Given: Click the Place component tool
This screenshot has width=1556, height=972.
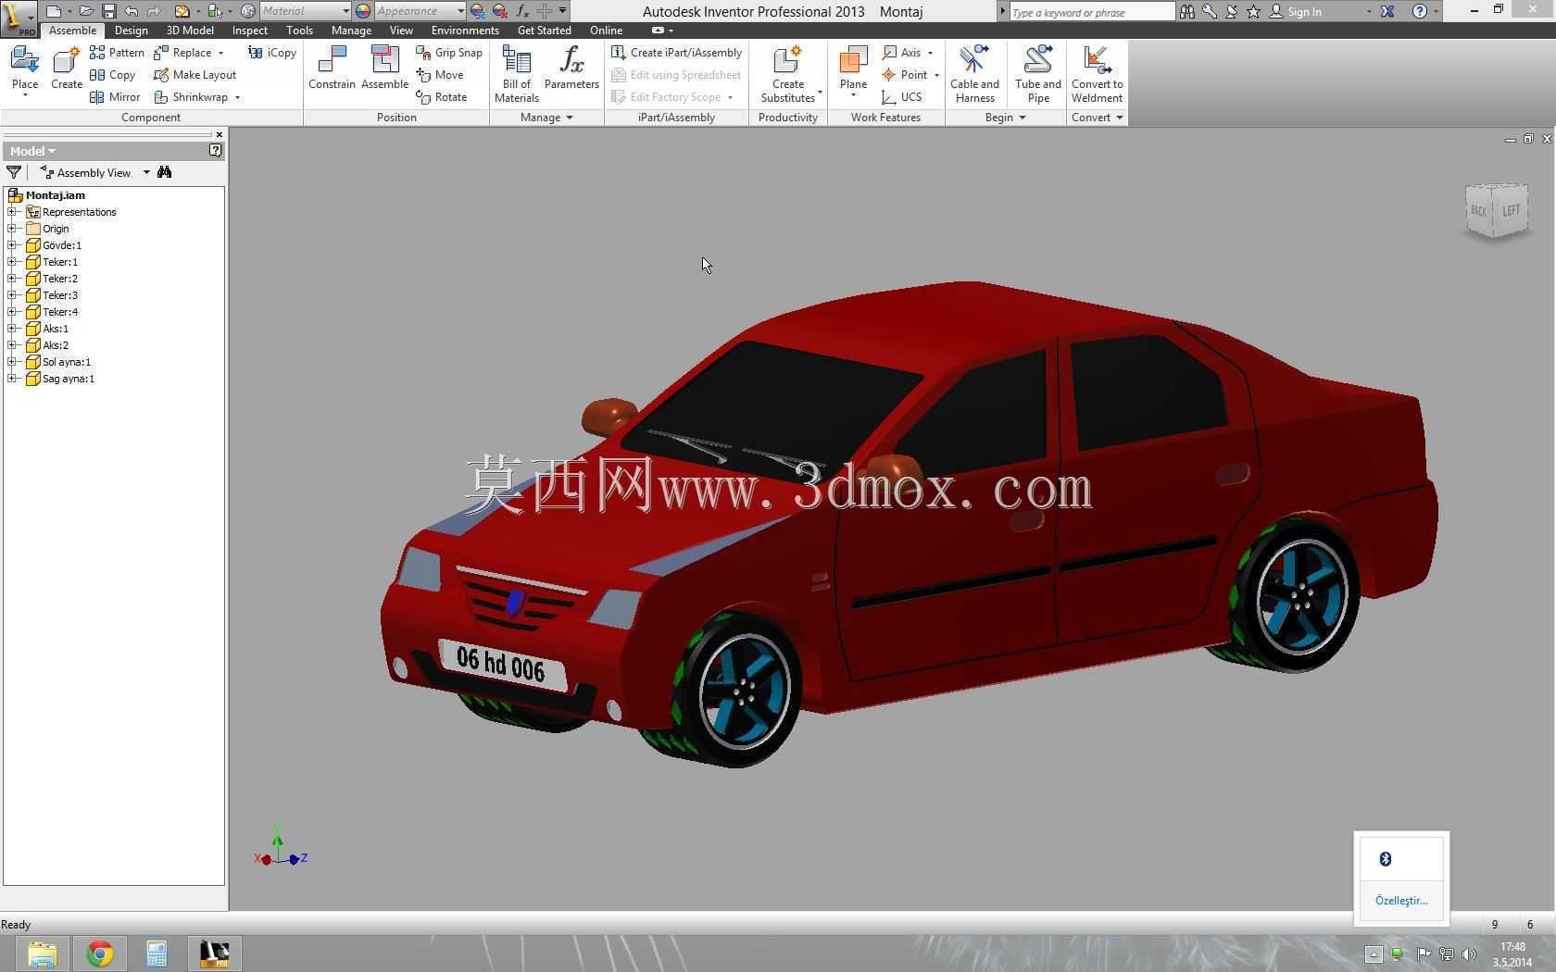Looking at the screenshot, I should 25,69.
